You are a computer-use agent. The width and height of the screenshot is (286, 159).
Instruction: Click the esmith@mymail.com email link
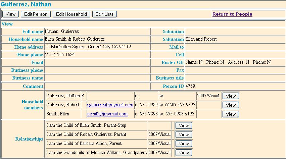(x=107, y=114)
